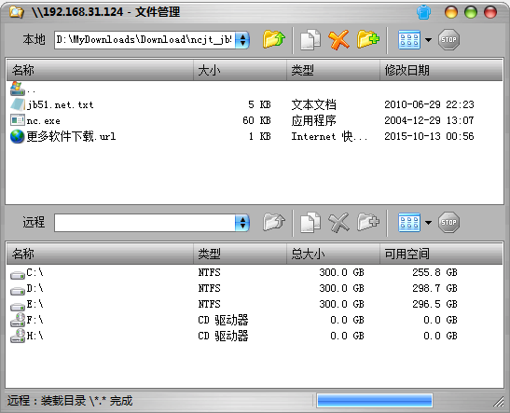Sort remote list by 总大小 column
Viewport: 510px width, 413px height.
pos(334,254)
